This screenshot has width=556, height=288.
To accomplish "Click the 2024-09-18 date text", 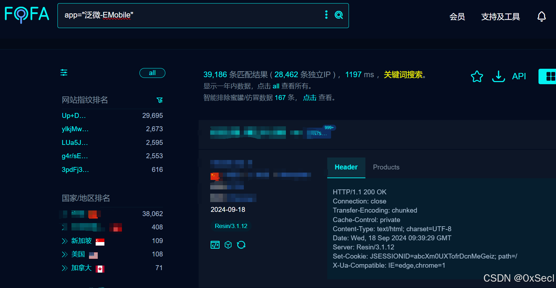I will [x=228, y=209].
